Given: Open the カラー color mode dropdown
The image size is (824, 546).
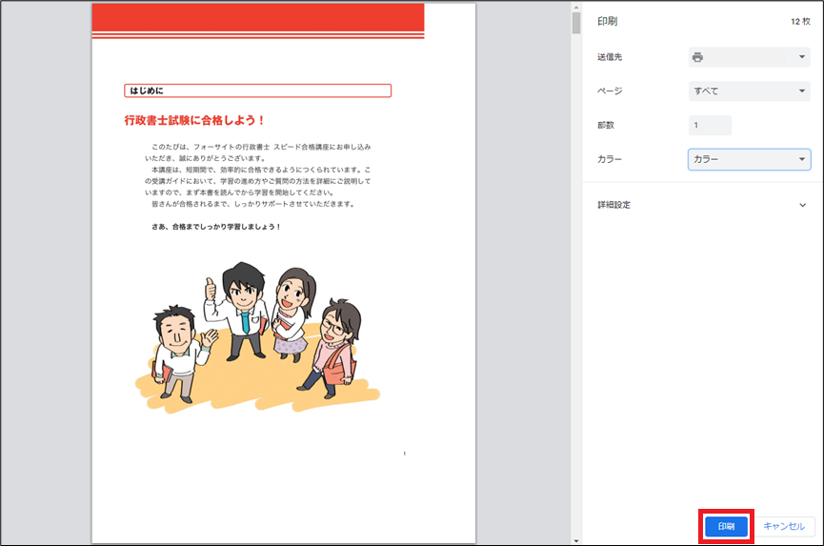Looking at the screenshot, I should point(749,159).
